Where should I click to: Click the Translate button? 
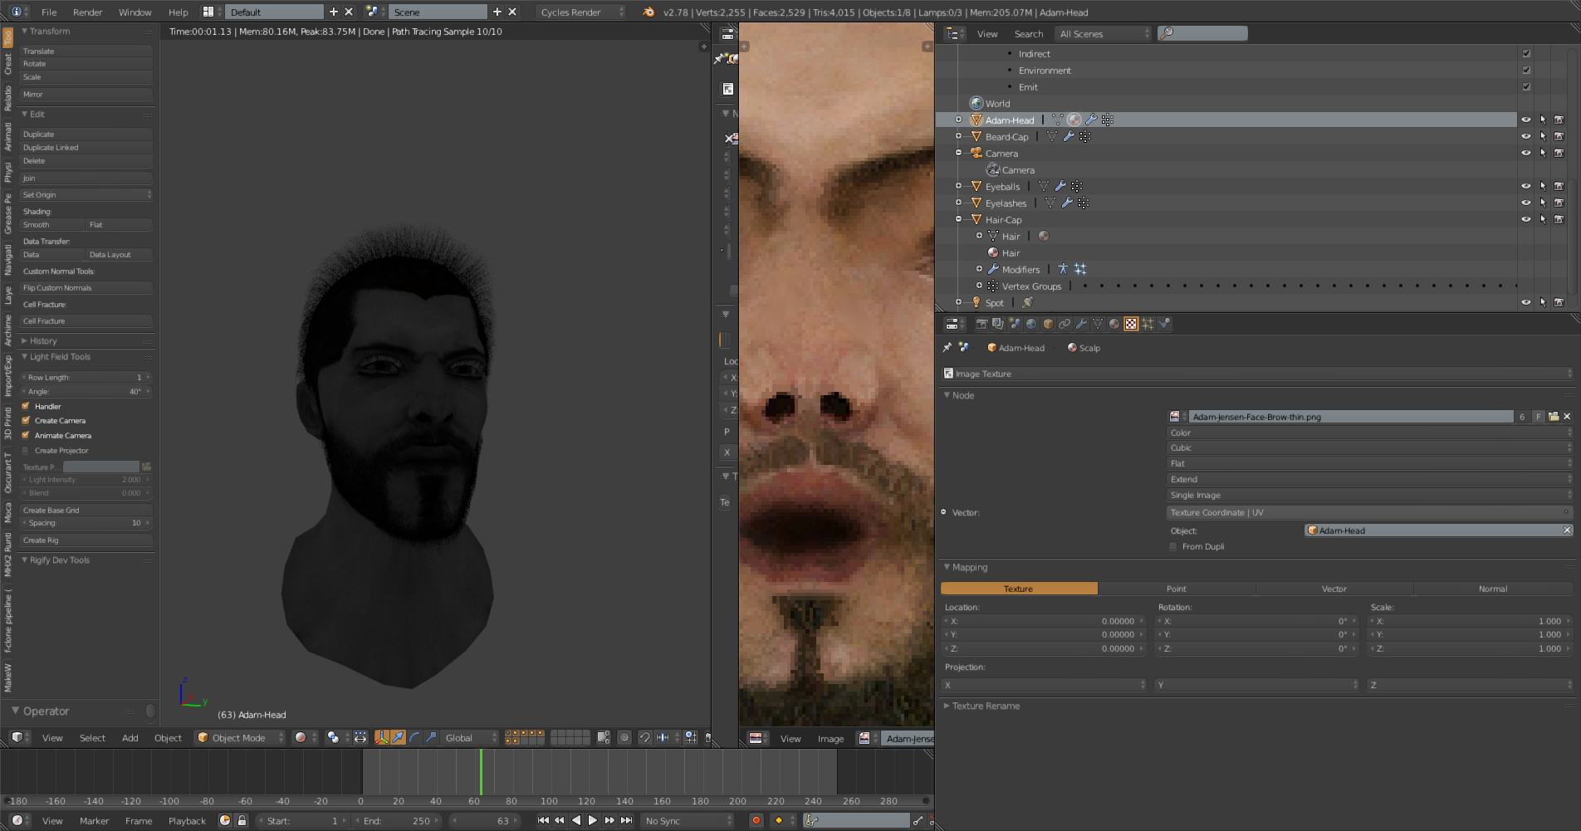(x=86, y=51)
